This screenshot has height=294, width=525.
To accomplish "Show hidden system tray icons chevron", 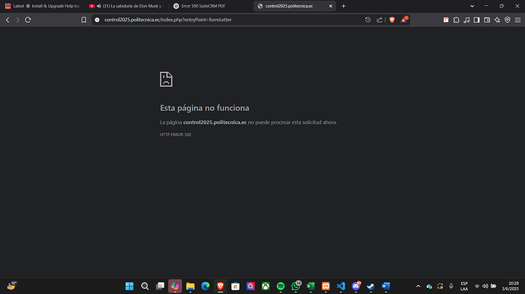I will click(418, 286).
